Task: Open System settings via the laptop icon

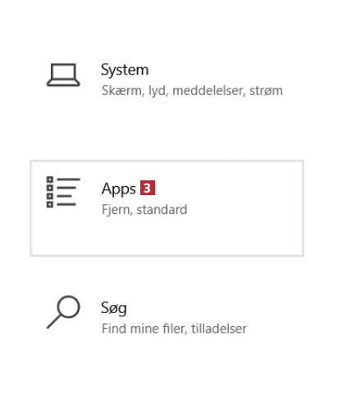Action: (x=63, y=75)
